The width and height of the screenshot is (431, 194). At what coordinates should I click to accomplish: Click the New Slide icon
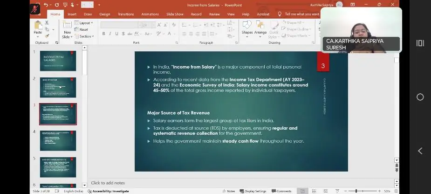[68, 25]
